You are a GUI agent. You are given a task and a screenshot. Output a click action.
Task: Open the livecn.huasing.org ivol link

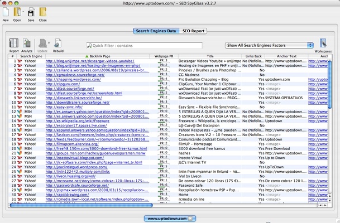point(70,176)
